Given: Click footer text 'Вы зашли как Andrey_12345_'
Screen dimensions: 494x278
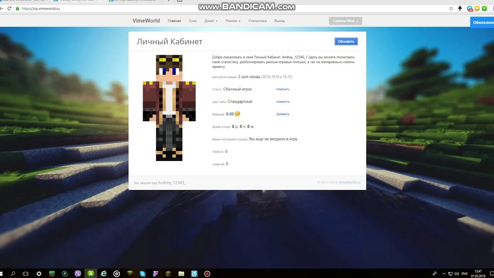Looking at the screenshot, I should coord(160,183).
